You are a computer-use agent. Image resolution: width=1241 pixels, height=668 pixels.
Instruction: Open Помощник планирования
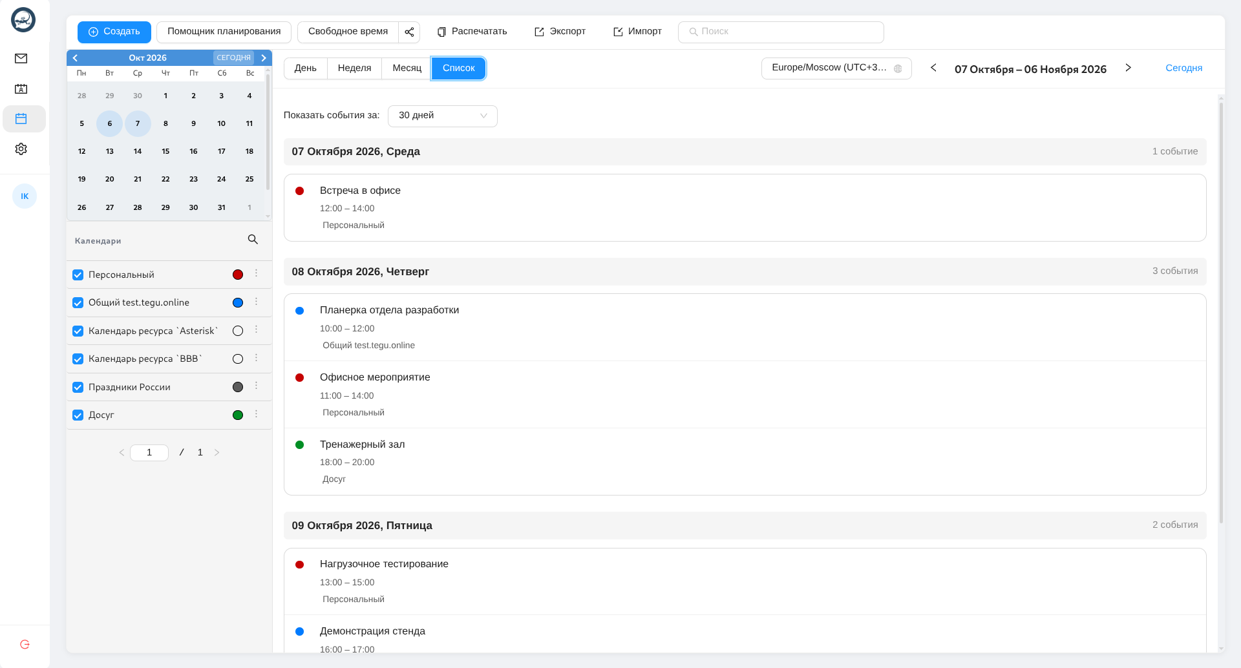point(224,32)
